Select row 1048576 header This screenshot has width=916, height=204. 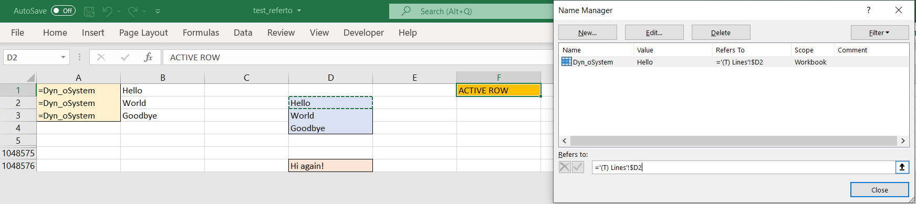(x=18, y=166)
